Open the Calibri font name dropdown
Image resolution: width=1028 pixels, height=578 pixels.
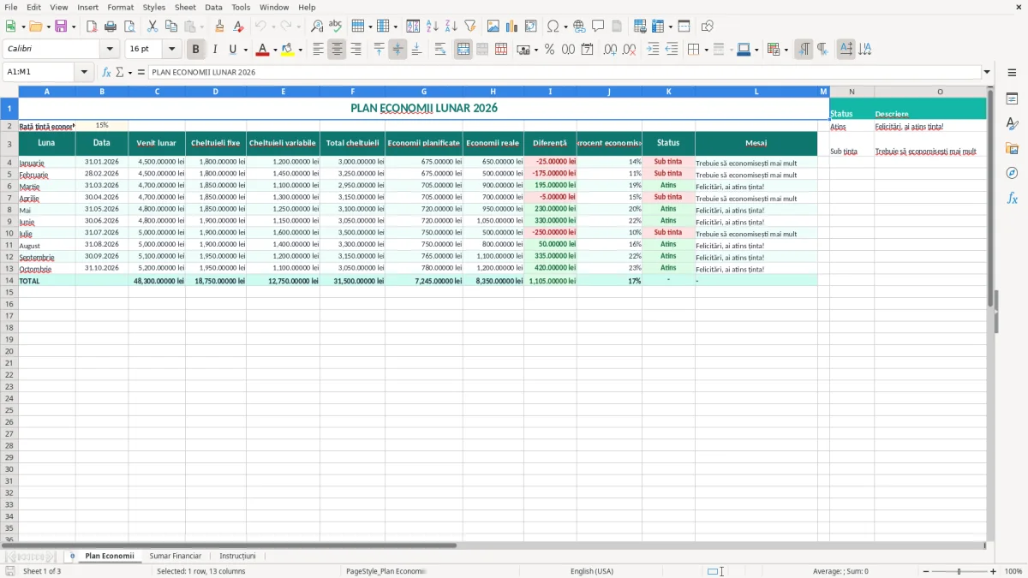click(x=109, y=50)
